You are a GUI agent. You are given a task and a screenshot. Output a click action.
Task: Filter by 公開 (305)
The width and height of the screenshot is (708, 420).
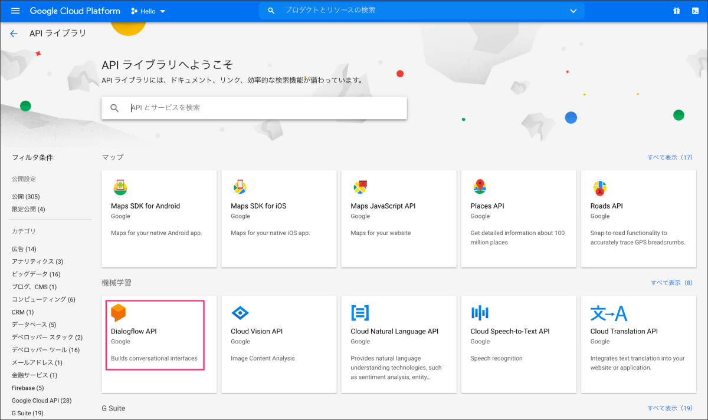point(26,196)
